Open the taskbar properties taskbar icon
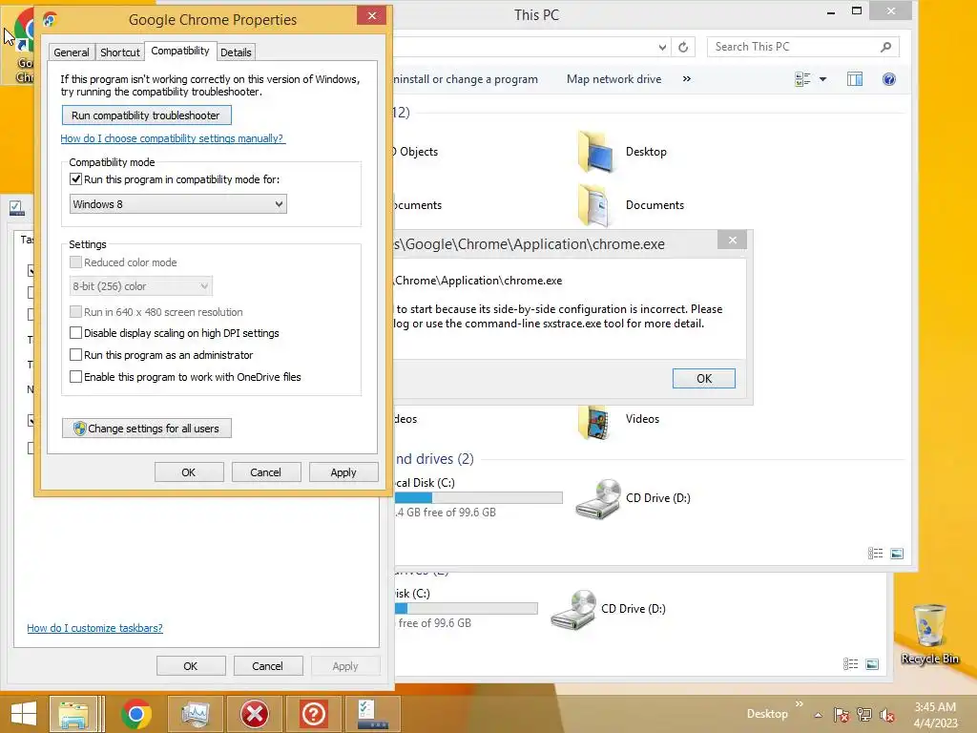Image resolution: width=977 pixels, height=733 pixels. tap(373, 714)
